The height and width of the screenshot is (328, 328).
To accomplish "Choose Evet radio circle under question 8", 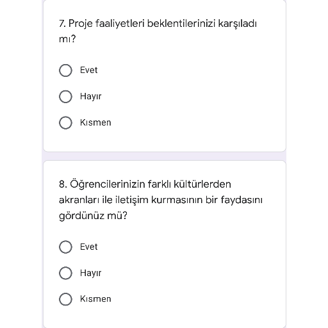I will pyautogui.click(x=65, y=247).
